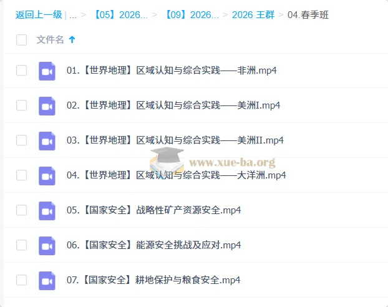388x307 pixels.
Task: Toggle sort arrow next to 文件名
Action: point(72,39)
